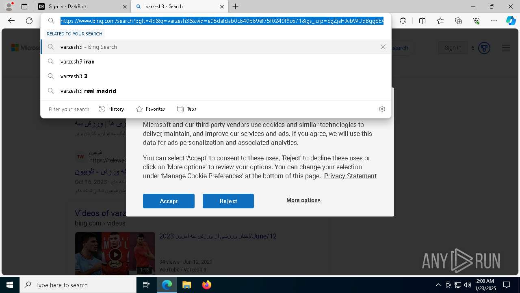The width and height of the screenshot is (520, 293).
Task: Open Browser essentials heart icon
Action: coord(476,21)
